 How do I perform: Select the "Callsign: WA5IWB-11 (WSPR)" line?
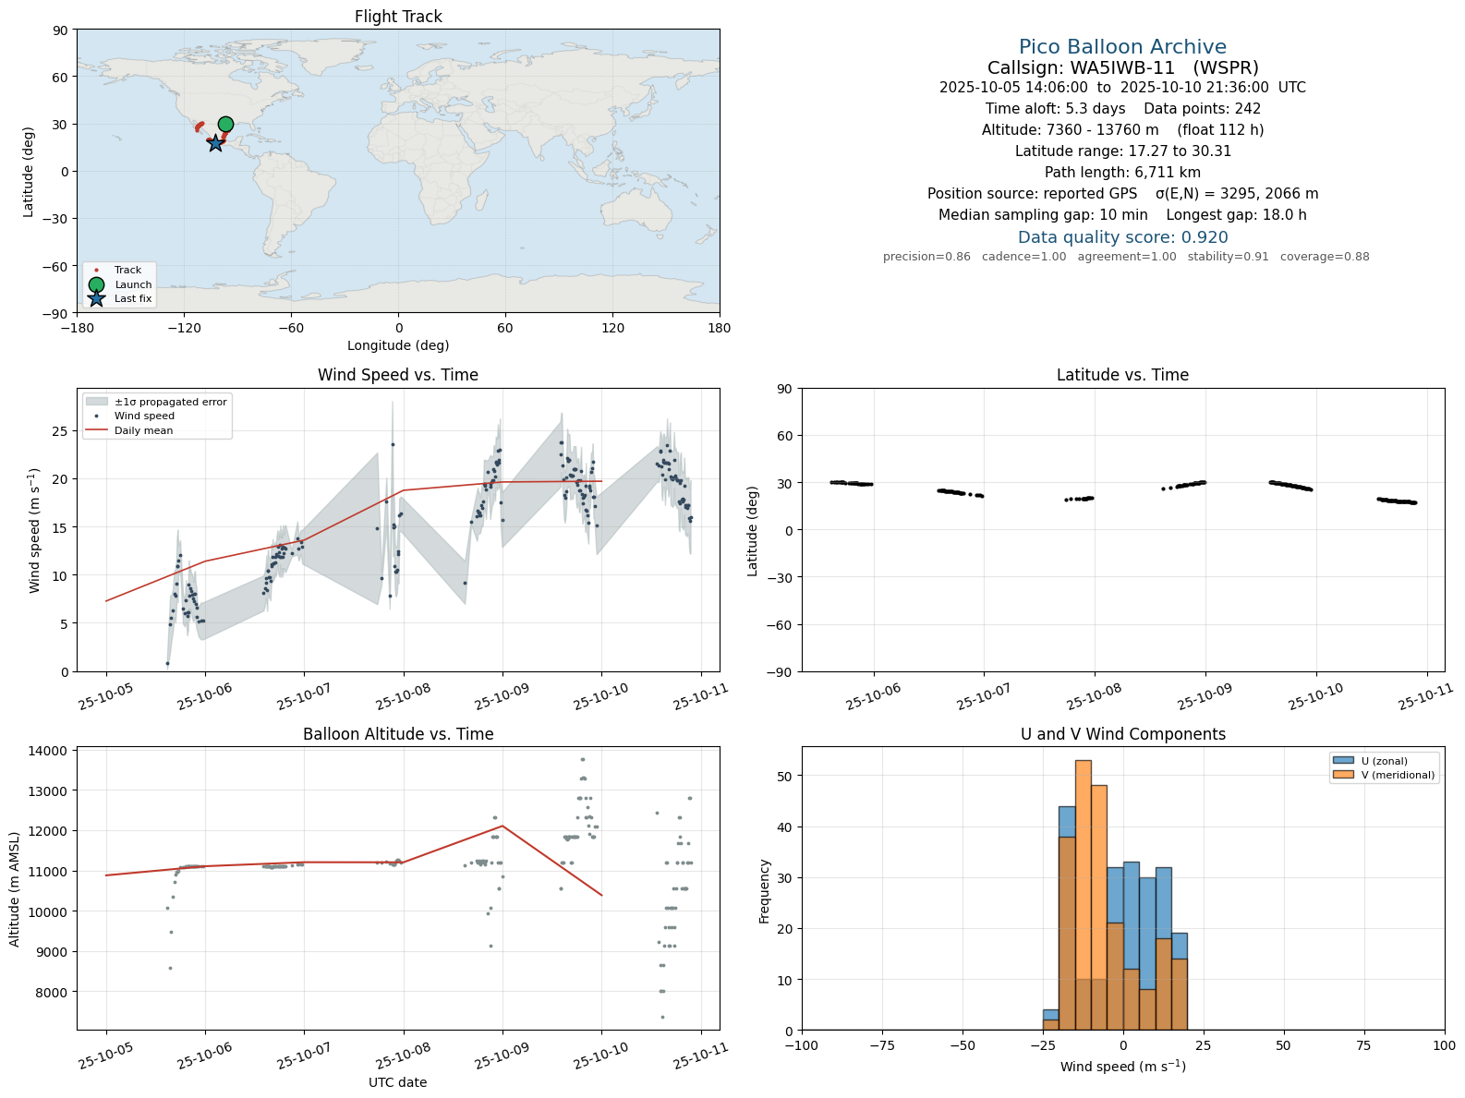[1122, 67]
